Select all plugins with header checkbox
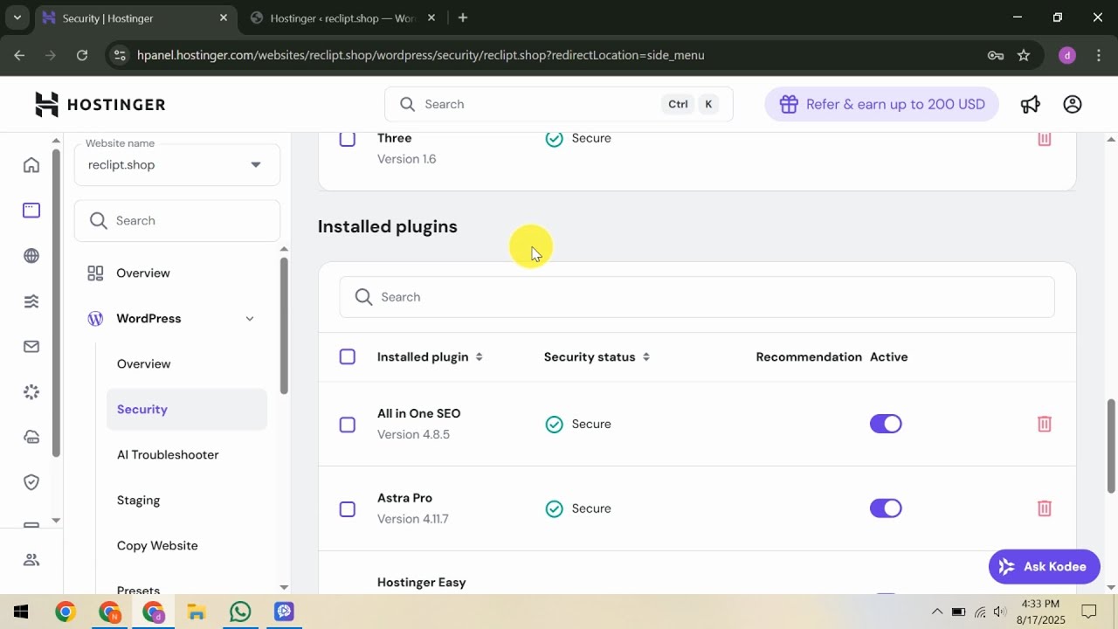This screenshot has height=629, width=1118. 348,356
